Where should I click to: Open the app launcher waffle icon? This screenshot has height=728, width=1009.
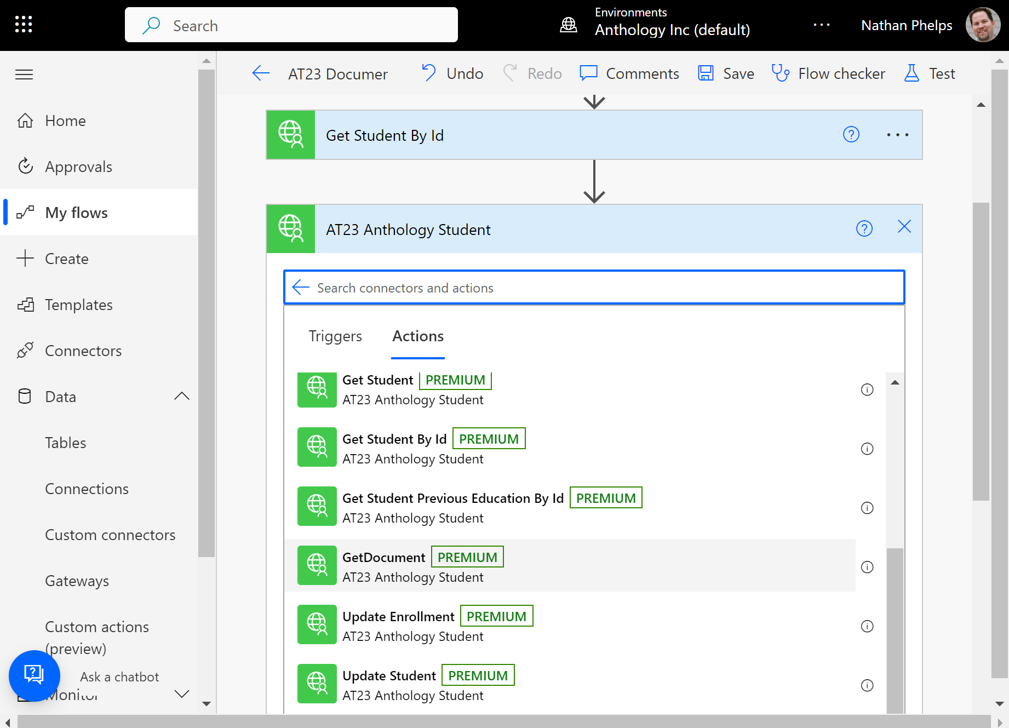coord(24,24)
